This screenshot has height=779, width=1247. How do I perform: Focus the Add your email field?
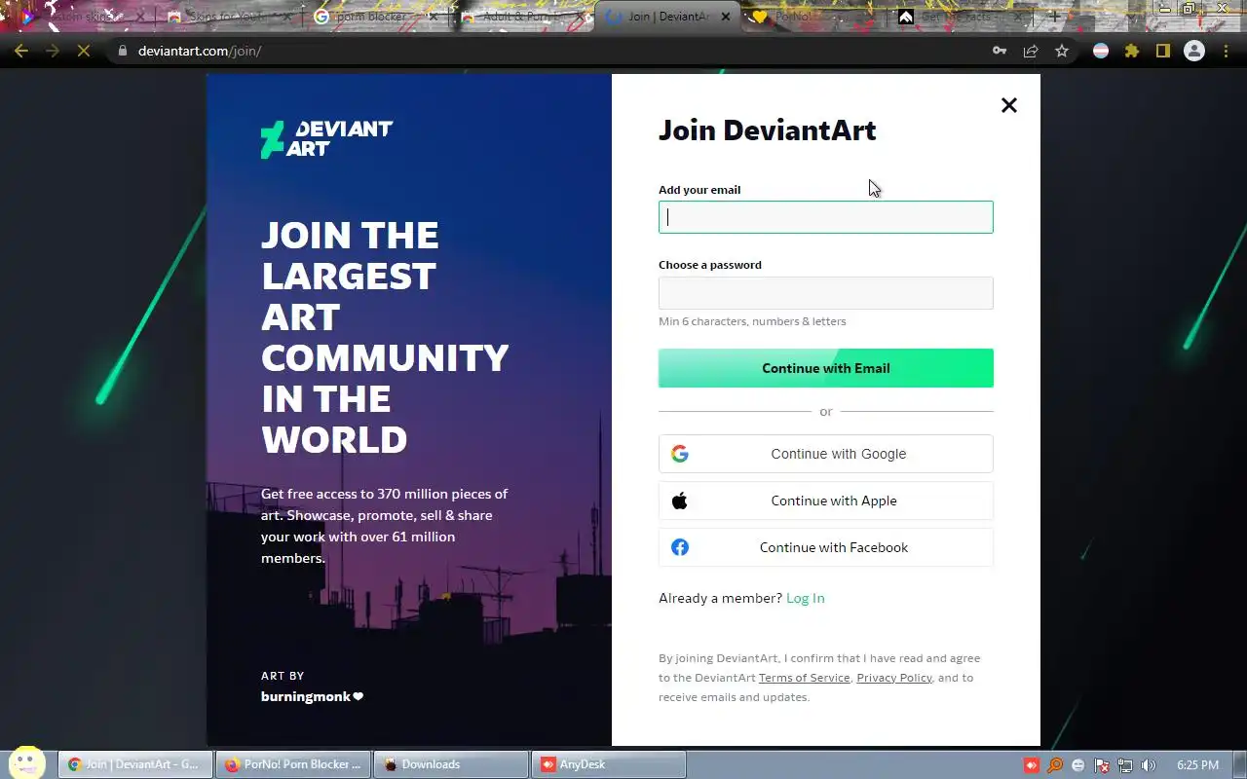click(x=826, y=217)
